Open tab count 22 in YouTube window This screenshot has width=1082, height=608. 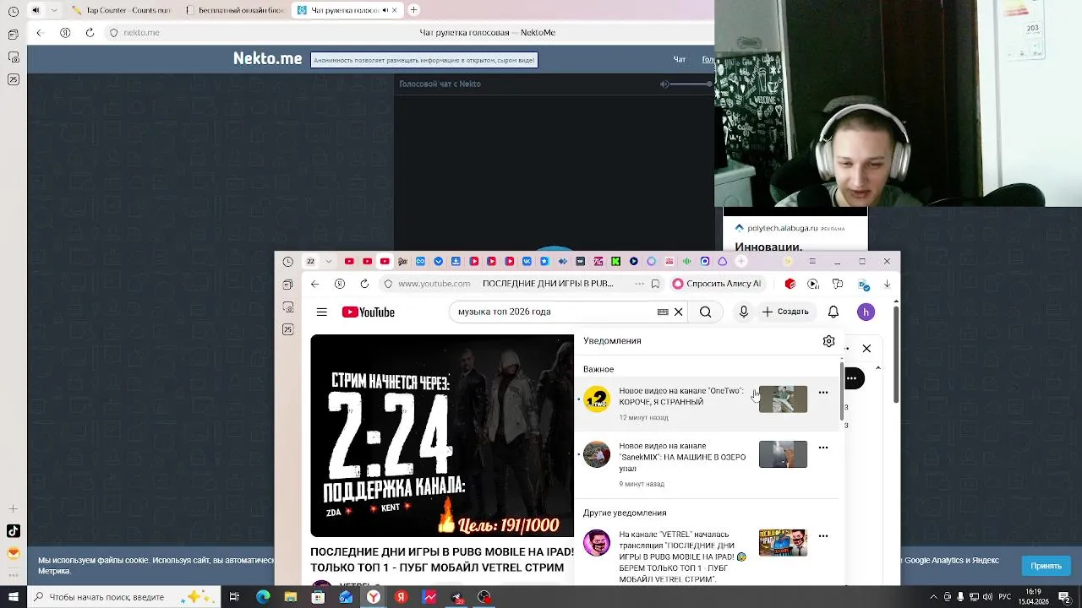tap(310, 262)
